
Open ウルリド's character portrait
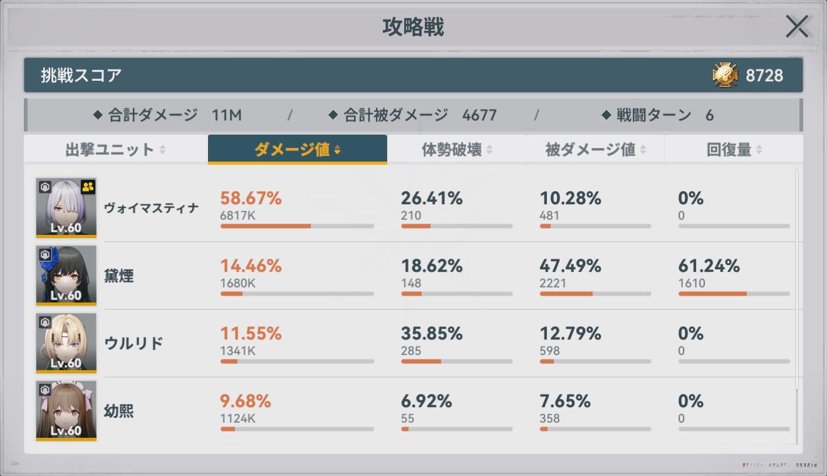click(x=66, y=343)
